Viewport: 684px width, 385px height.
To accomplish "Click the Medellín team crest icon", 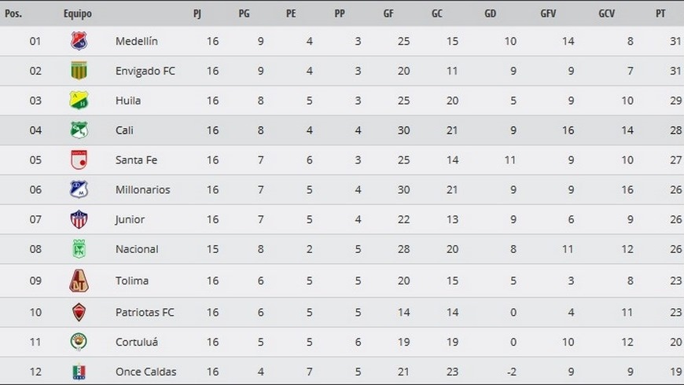I will 79,41.
